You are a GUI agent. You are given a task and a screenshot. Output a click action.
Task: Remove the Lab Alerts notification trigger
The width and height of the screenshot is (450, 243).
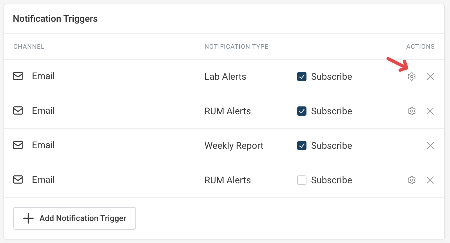point(430,77)
